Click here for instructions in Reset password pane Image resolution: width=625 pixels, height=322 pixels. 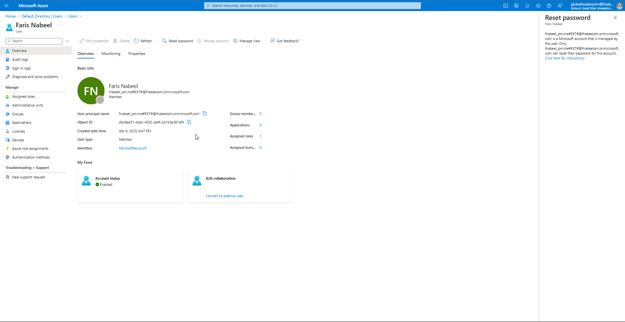564,58
